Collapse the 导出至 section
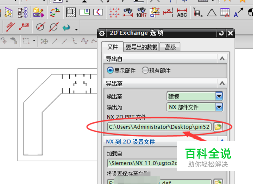Viewport: 253px width, 184px height. point(222,83)
